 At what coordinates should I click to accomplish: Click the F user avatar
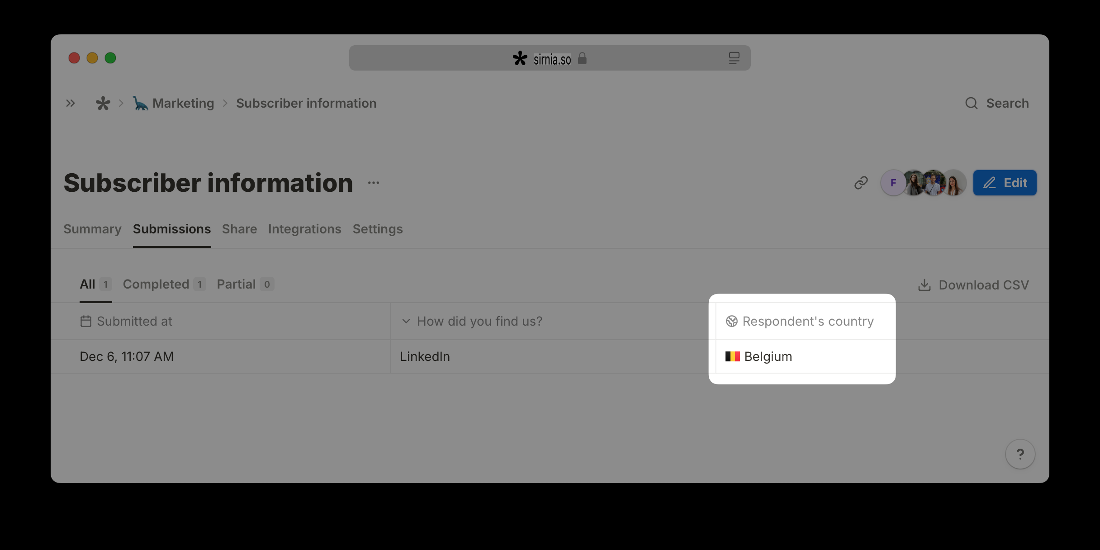[893, 183]
